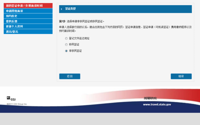Select the 登记文件送达地址 radio button
The image size is (200, 125).
(x=66, y=38)
